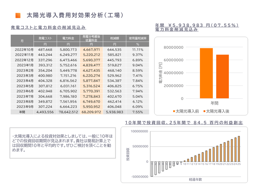The width and height of the screenshot is (257, 184).
Task: Select the 発電分考慮後従量料金 column header
Action: 92,38
